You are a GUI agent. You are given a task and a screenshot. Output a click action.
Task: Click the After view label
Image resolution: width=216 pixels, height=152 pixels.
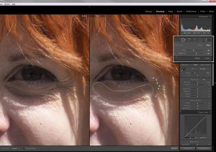[x=97, y=16]
